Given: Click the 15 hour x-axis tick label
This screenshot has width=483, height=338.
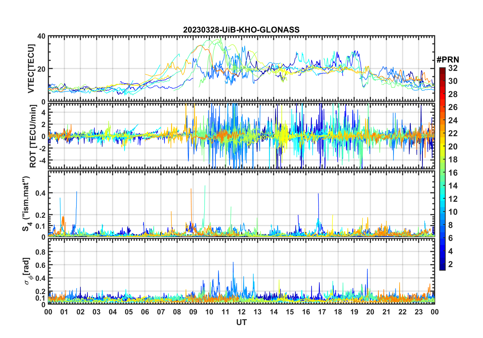Looking at the screenshot, I should 290,312.
